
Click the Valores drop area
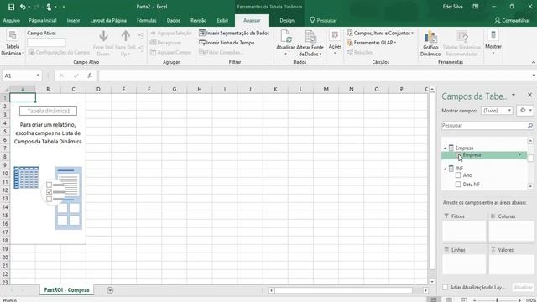(511, 264)
